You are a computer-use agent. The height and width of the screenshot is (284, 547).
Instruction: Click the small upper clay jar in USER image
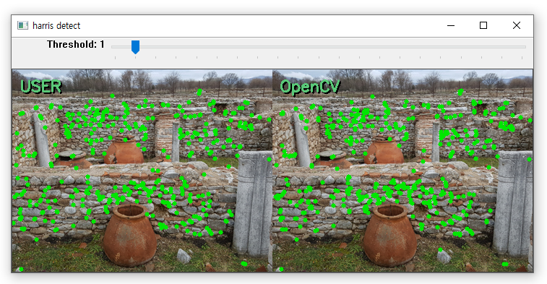point(124,151)
